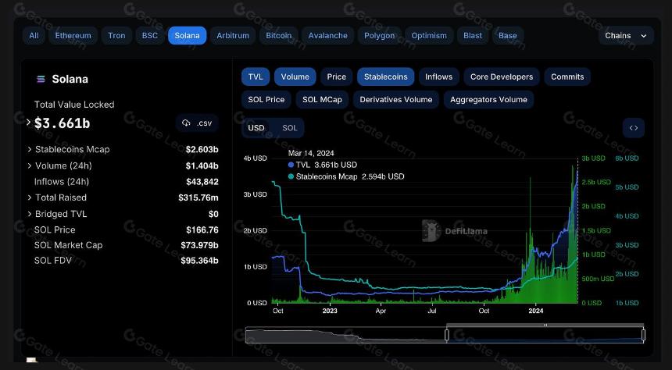Expand the Stablecoins Mcap row
Screen dimensions: 672x370
(30, 149)
